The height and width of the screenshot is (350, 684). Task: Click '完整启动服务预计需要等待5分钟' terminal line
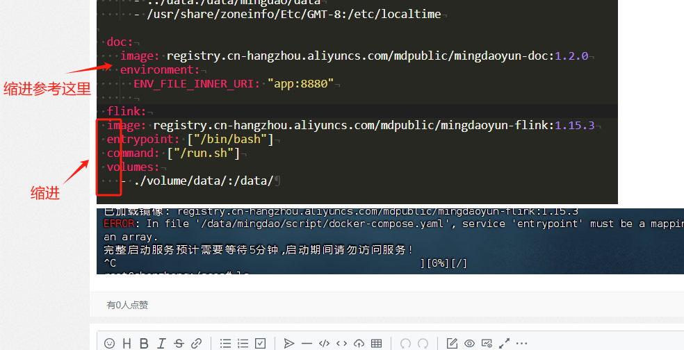(x=258, y=250)
